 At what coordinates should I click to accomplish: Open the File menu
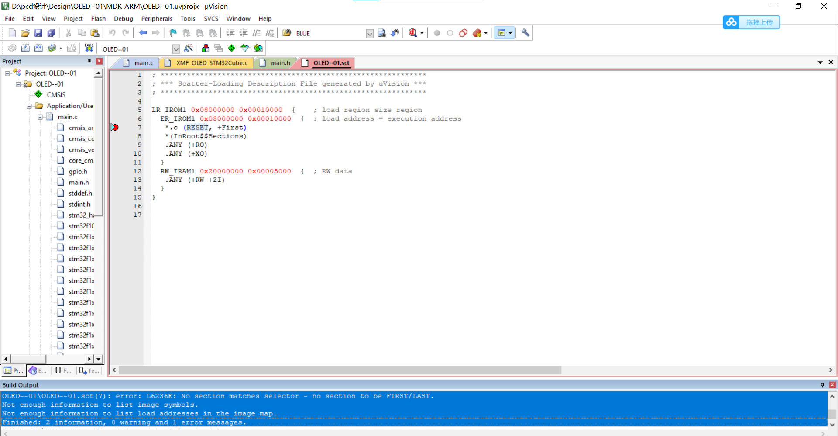click(x=10, y=19)
